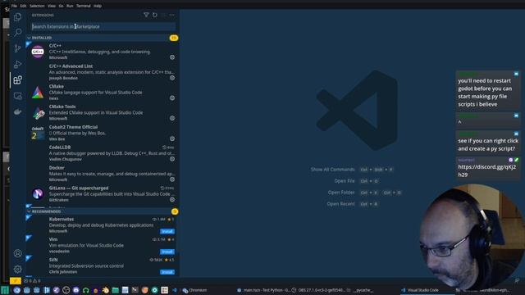The height and width of the screenshot is (295, 525).
Task: Click the yellow remote indicator in status bar
Action: click(x=15, y=280)
